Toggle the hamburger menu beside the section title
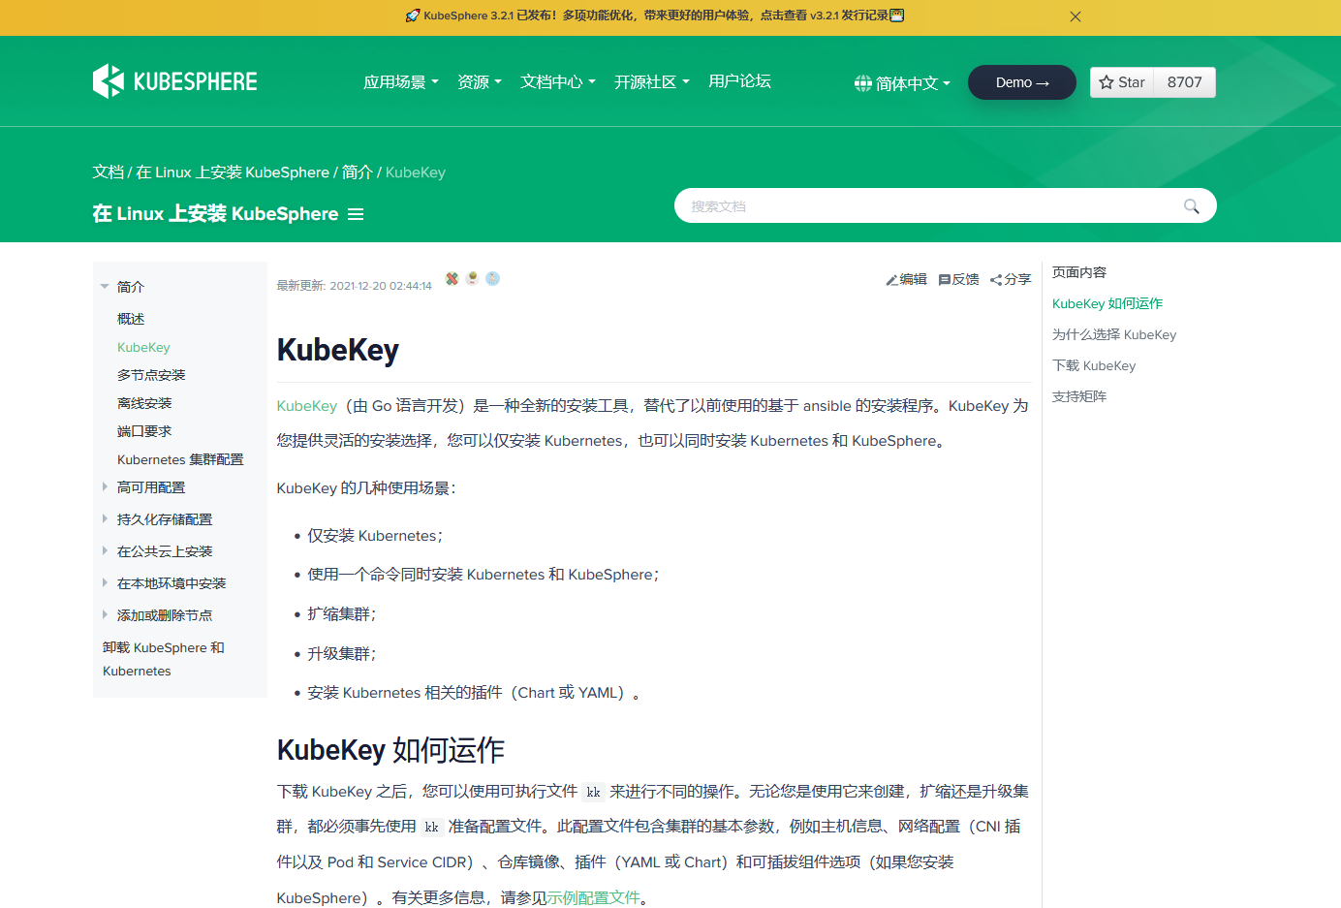The image size is (1341, 908). (356, 214)
